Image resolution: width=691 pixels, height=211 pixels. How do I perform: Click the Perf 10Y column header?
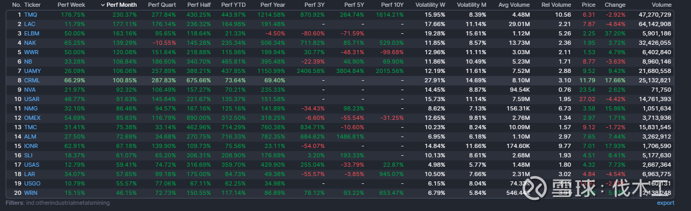tap(392, 5)
